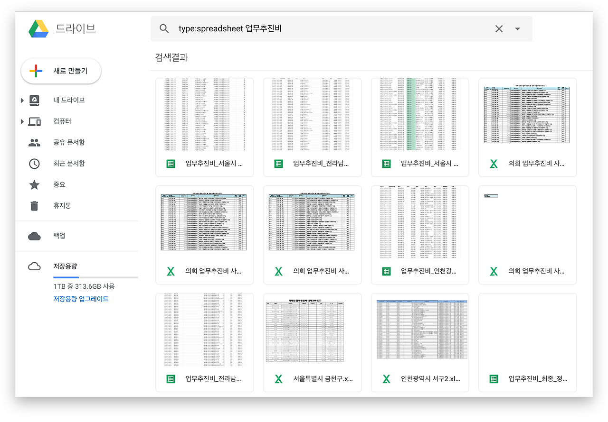
Task: Go to the 저장용량 label in the sidebar
Action: coord(66,266)
